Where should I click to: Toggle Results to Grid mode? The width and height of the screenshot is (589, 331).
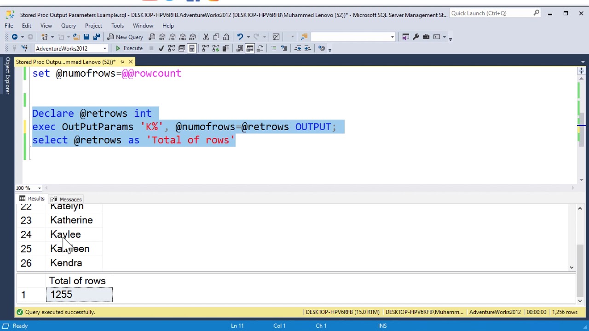pos(250,48)
